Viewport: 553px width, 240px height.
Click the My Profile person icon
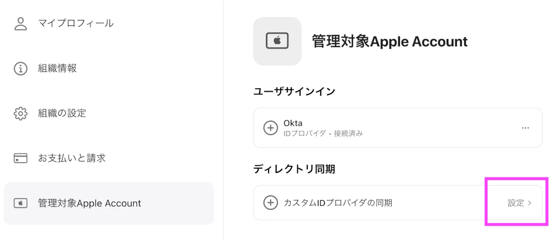coord(20,23)
